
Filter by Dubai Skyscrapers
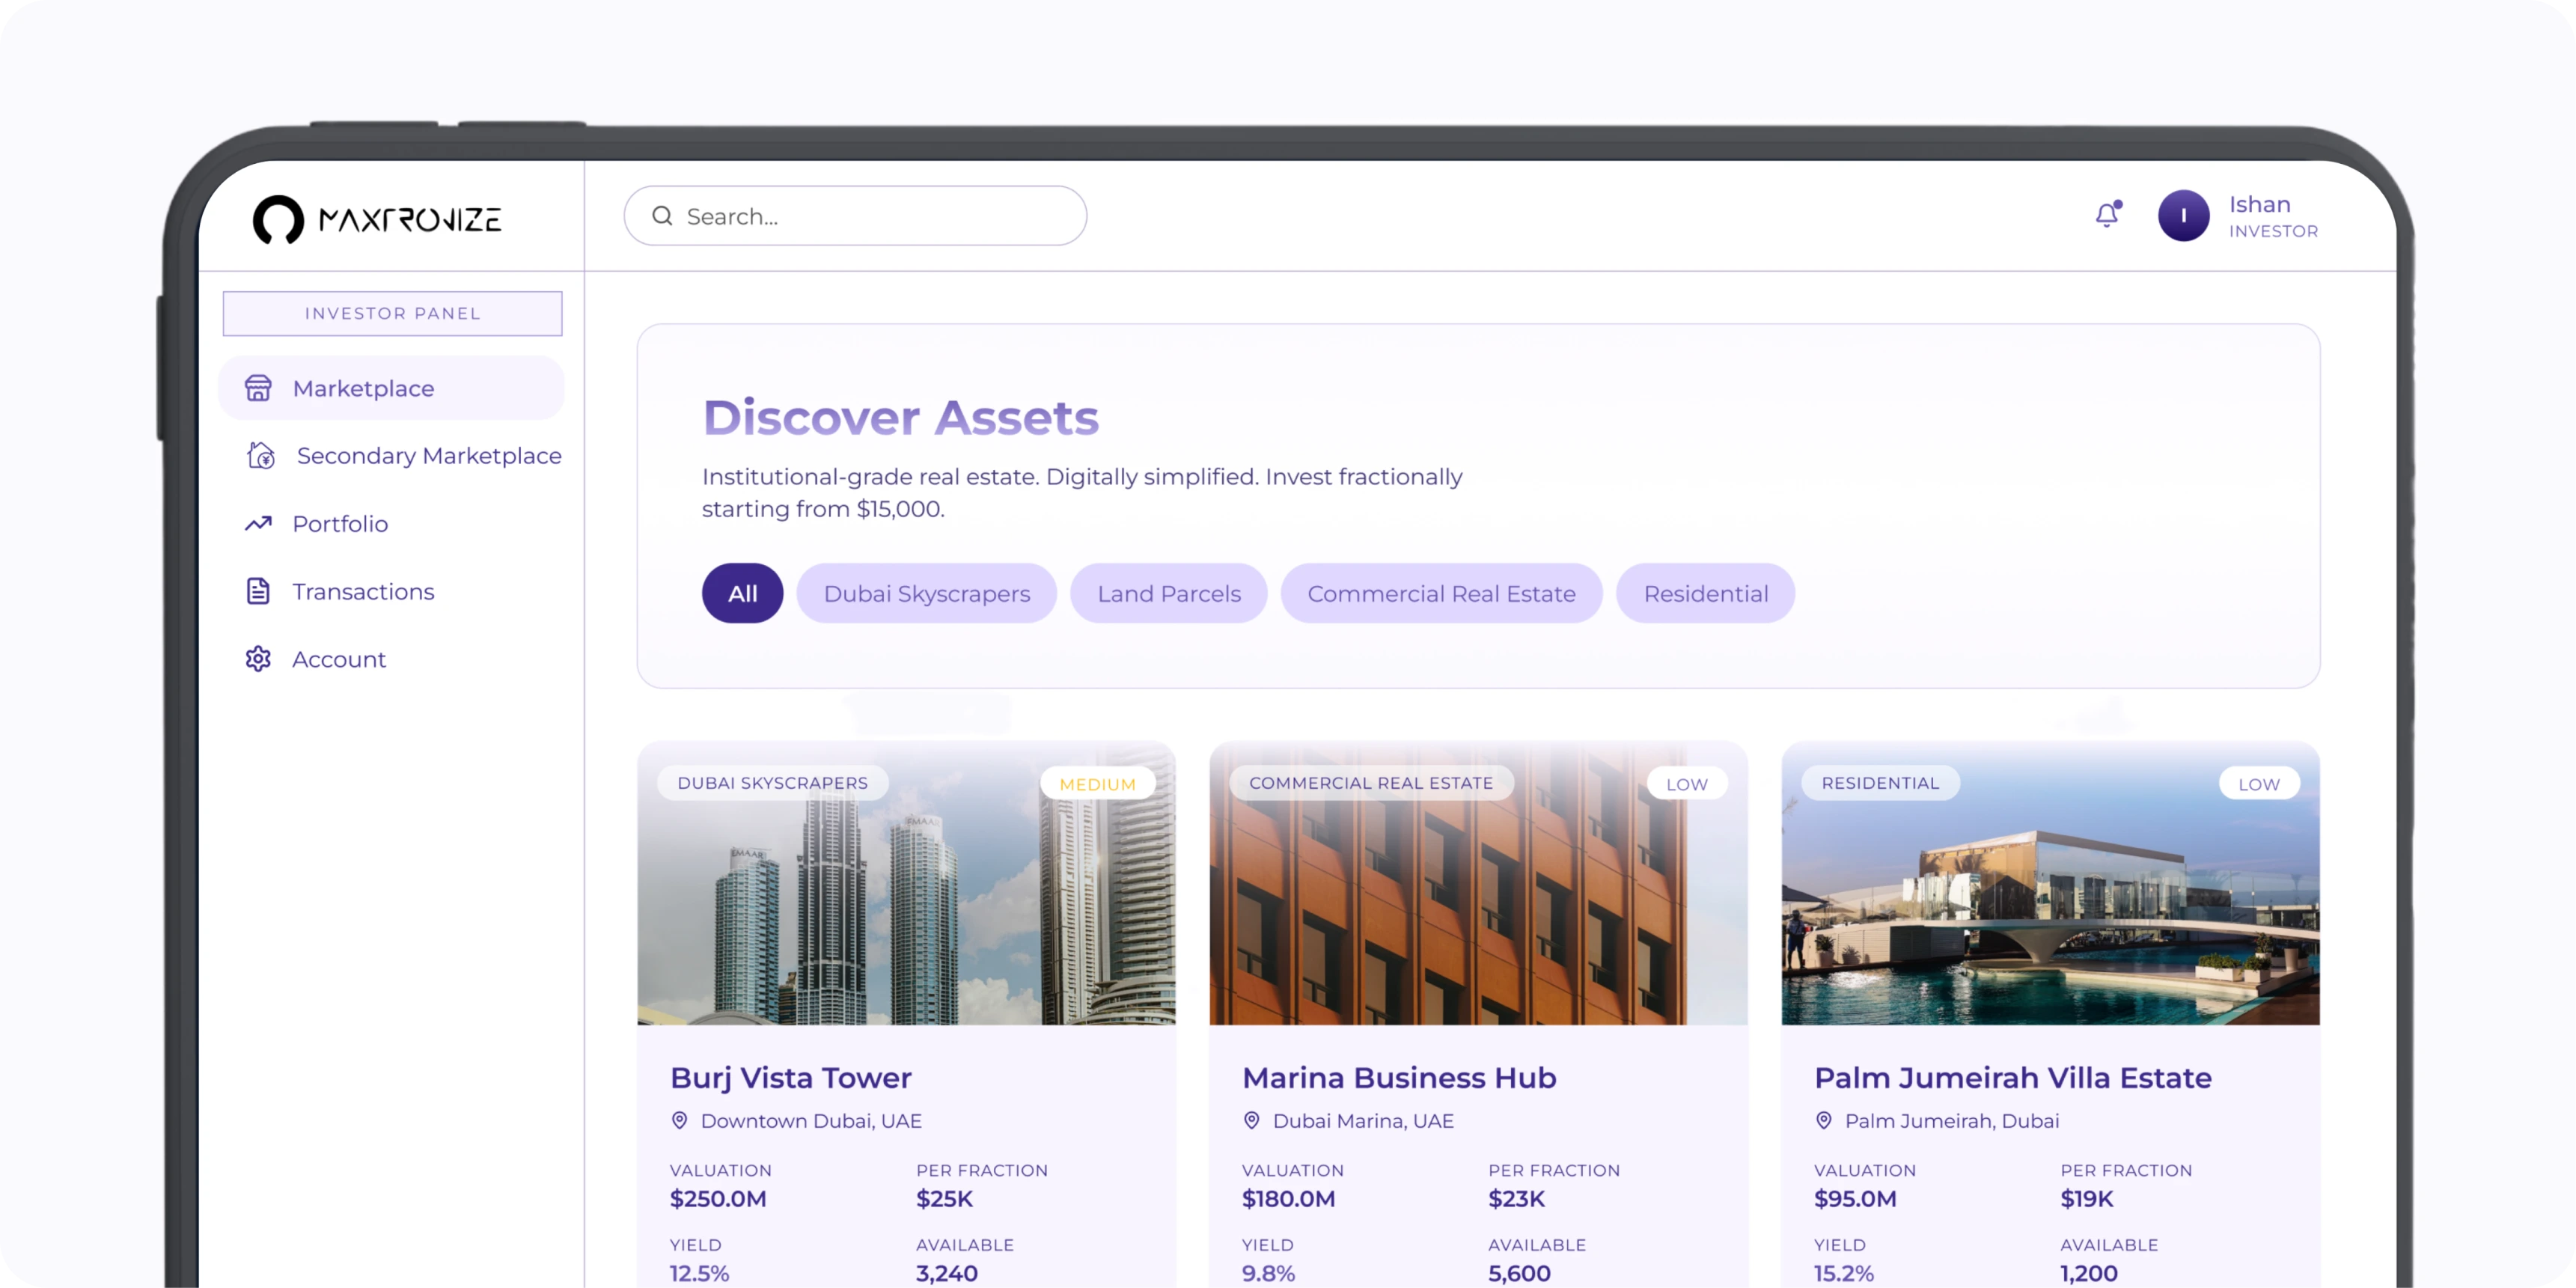point(926,593)
